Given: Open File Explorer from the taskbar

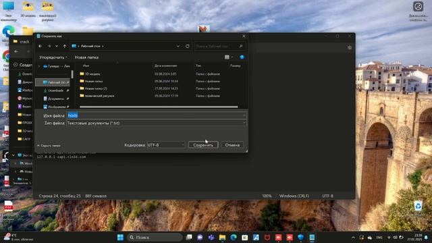Looking at the screenshot, I should click(222, 237).
